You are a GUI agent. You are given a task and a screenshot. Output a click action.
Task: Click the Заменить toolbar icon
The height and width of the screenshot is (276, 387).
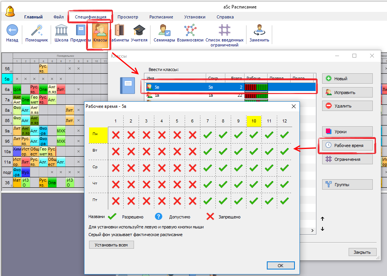tap(259, 30)
